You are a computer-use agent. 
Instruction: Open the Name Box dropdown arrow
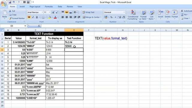point(25,26)
